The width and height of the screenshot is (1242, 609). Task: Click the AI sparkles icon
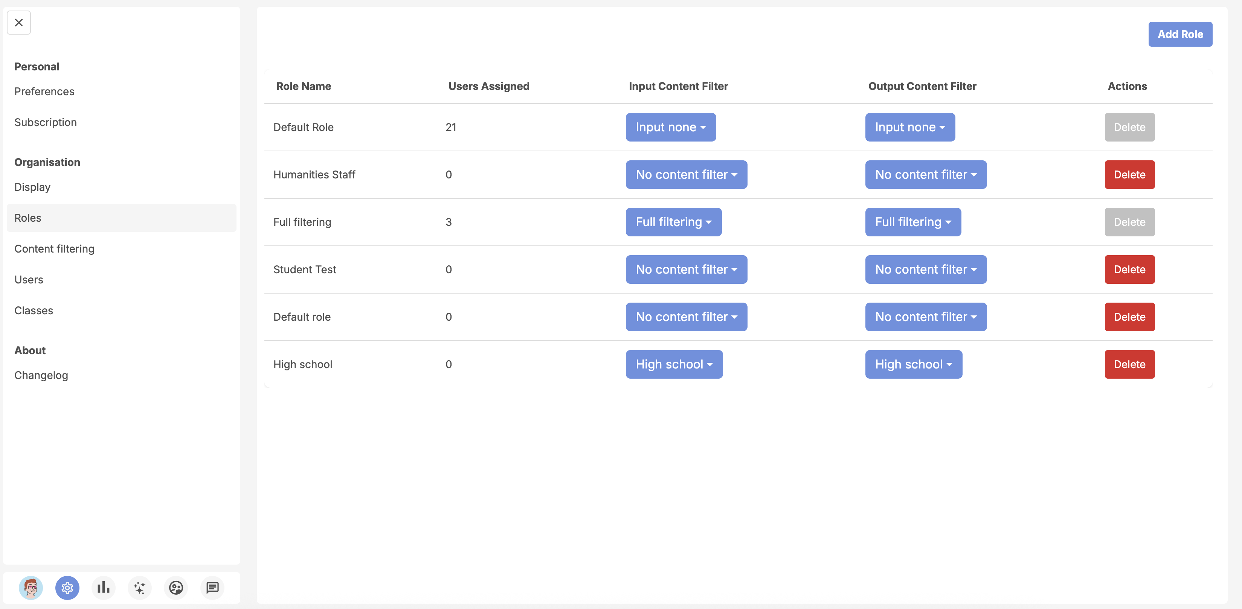tap(139, 588)
